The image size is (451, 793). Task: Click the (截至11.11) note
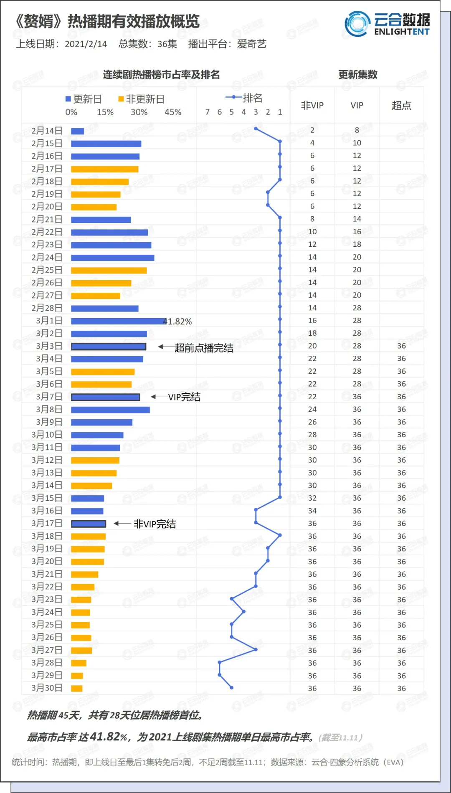341,738
